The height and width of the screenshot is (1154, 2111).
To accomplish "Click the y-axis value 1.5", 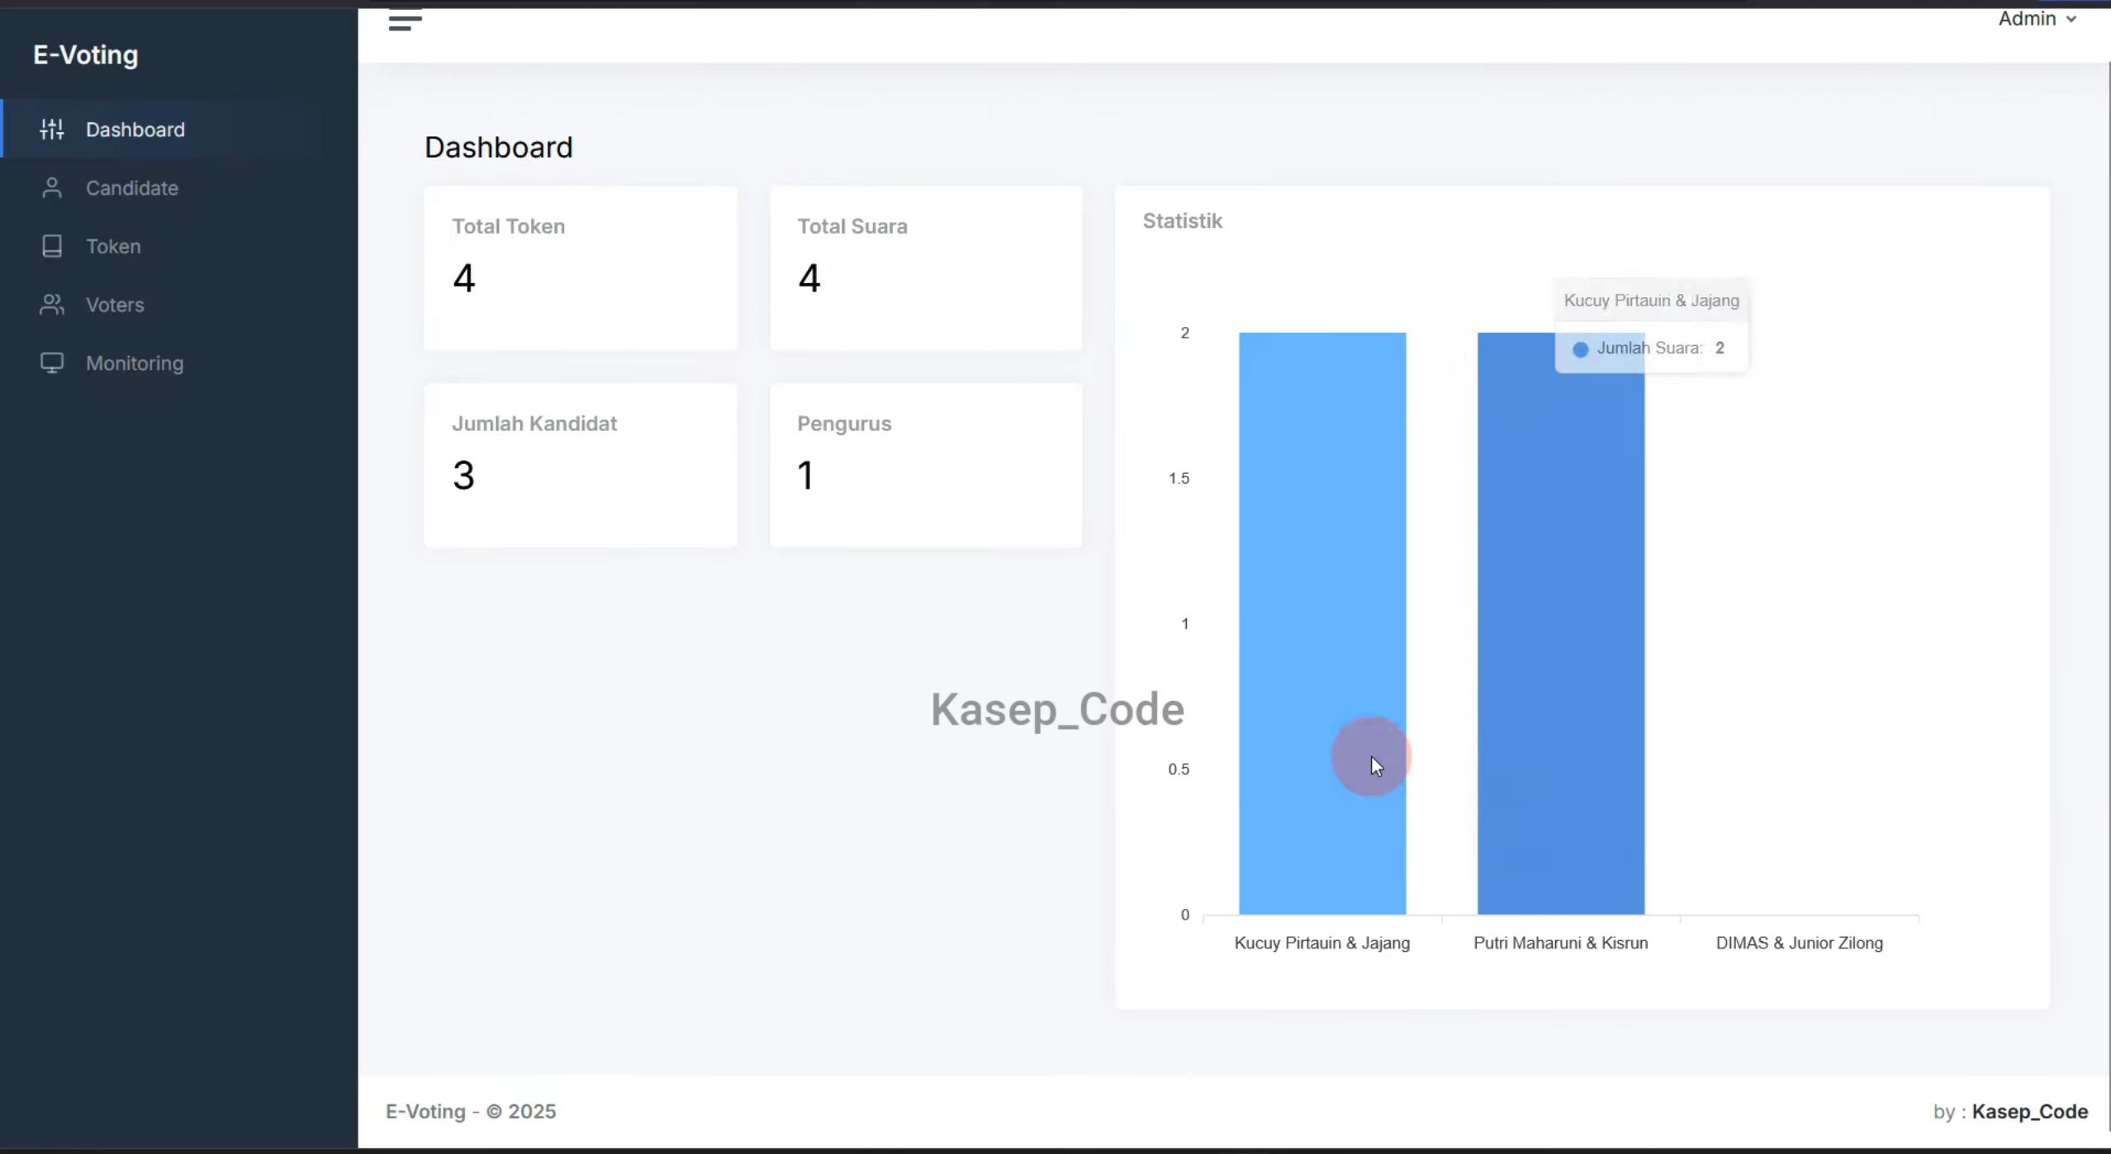I will pos(1179,479).
